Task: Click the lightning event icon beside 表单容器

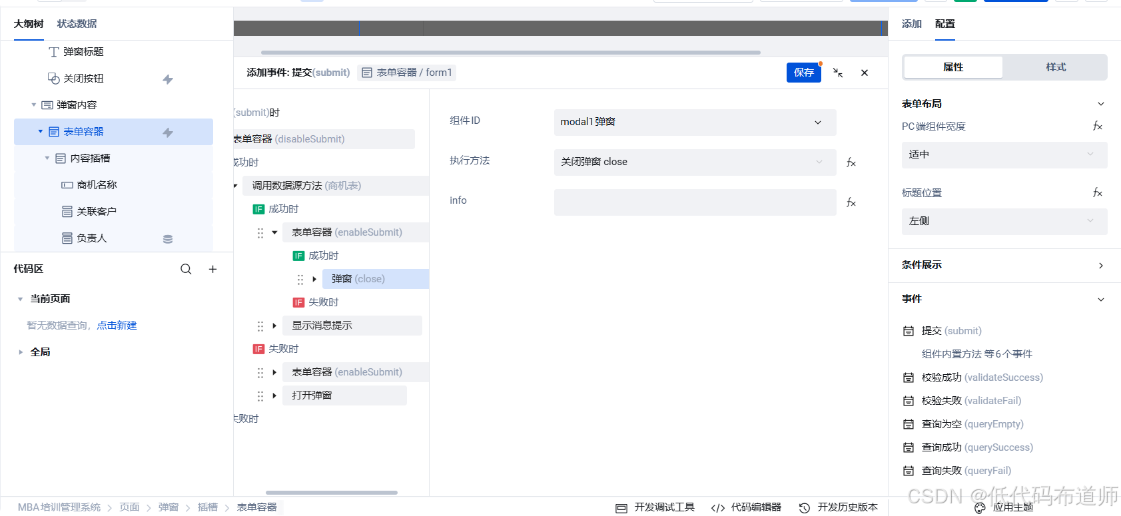Action: point(168,132)
